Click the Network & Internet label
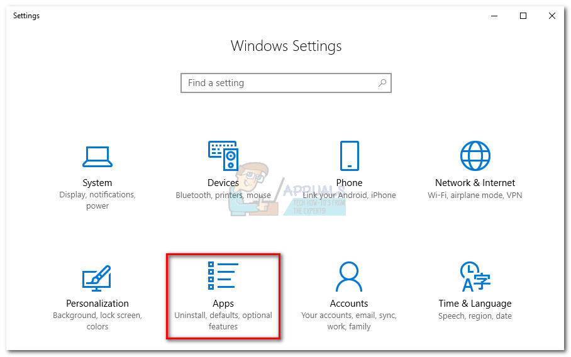 pos(475,183)
